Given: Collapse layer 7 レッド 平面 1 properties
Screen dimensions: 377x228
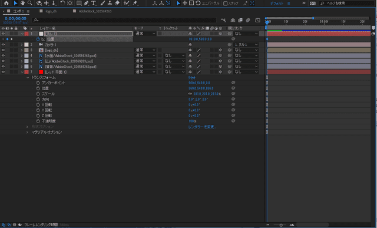Looking at the screenshot, I should 22,72.
